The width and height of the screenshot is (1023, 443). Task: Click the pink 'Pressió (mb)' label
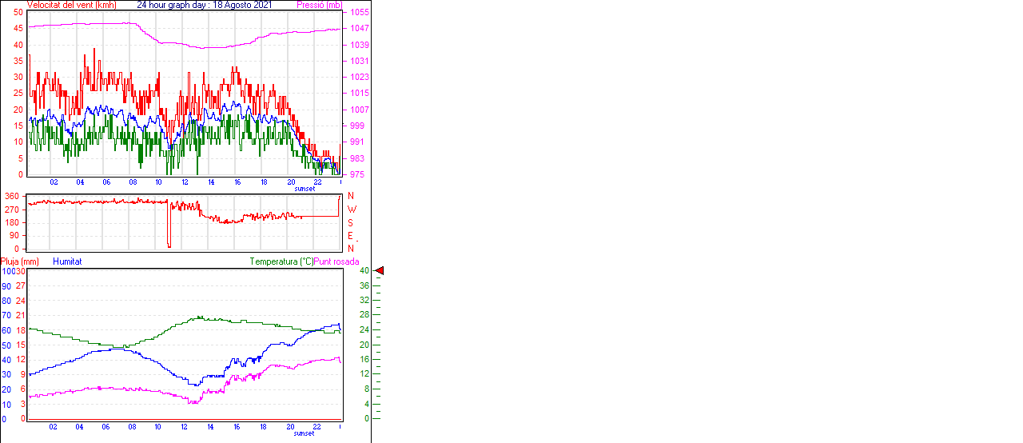point(319,5)
